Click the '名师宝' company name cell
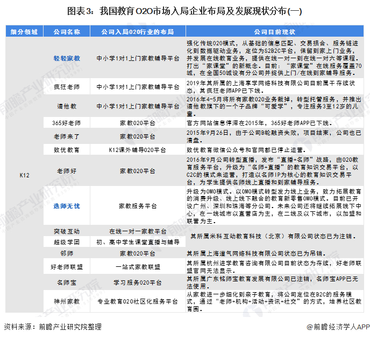 tap(67, 282)
